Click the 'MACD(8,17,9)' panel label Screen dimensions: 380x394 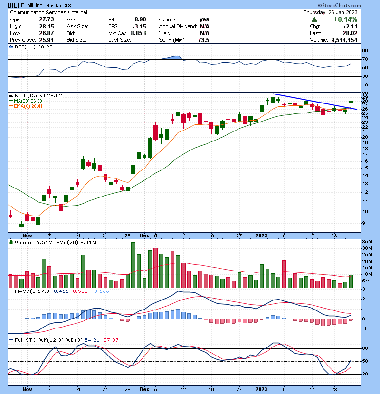pos(33,291)
